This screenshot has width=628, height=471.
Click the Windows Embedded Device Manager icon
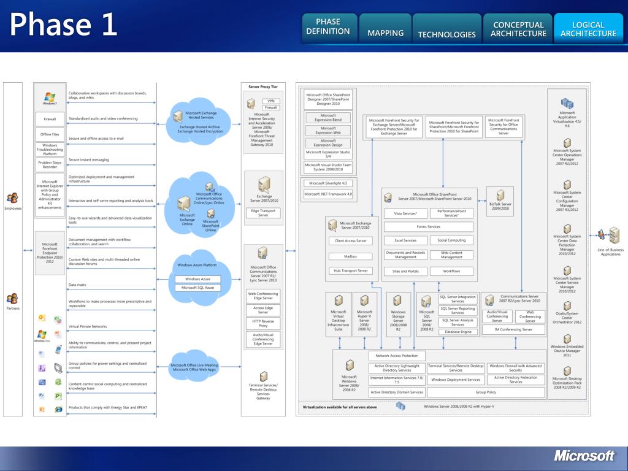567,339
